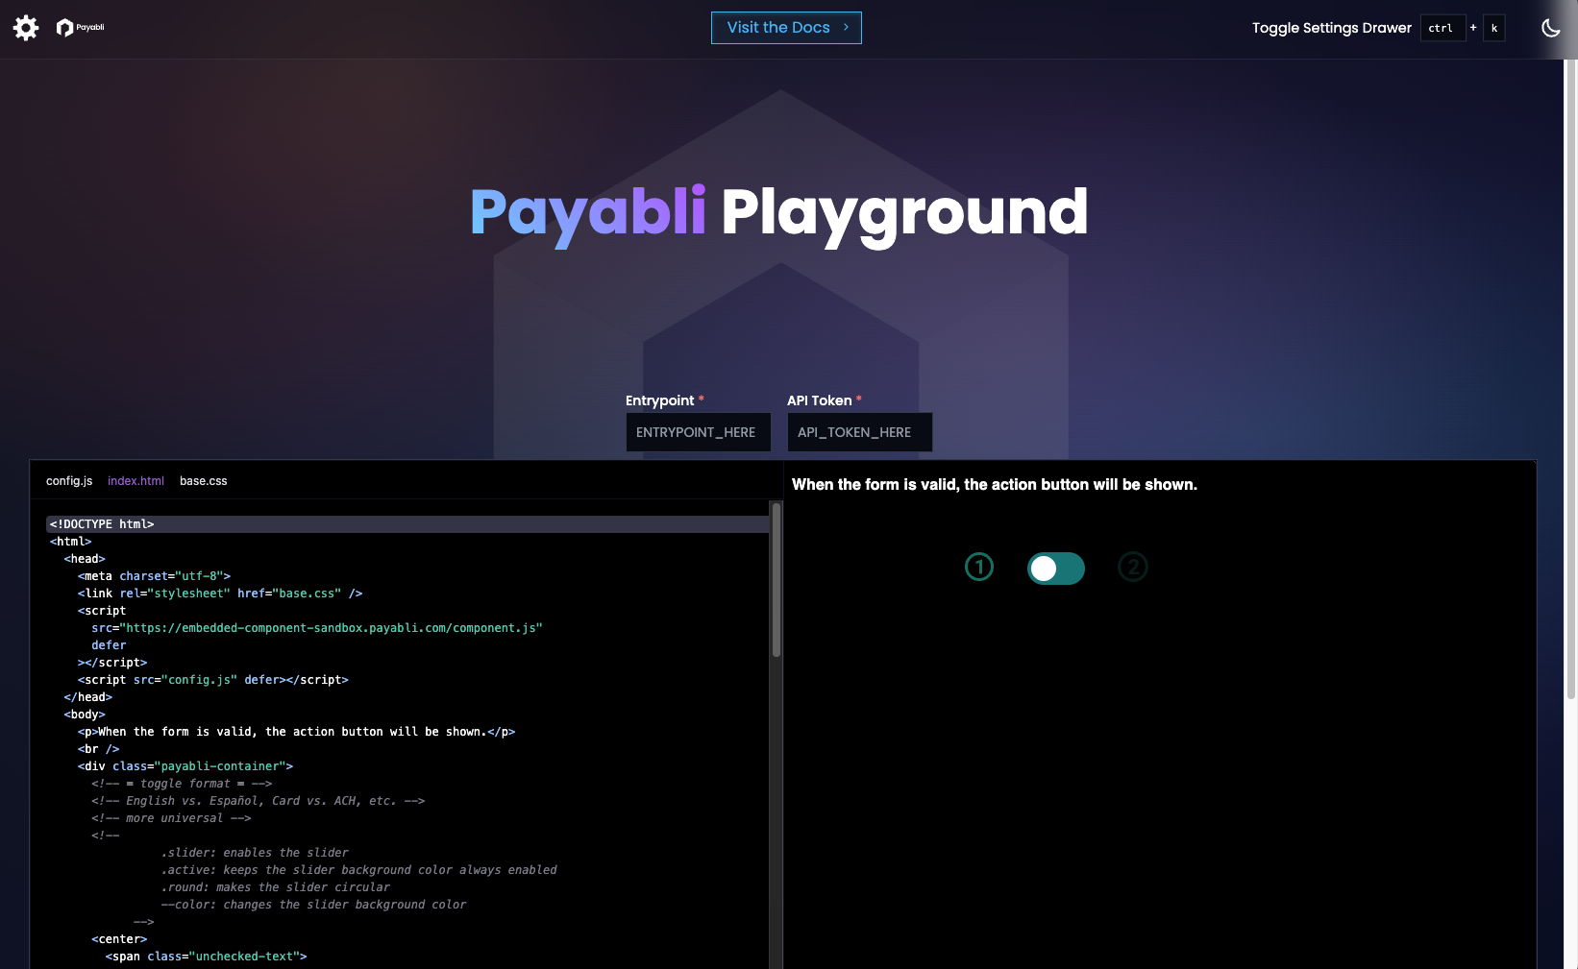Click the Visit the Docs button
This screenshot has width=1578, height=969.
point(786,27)
